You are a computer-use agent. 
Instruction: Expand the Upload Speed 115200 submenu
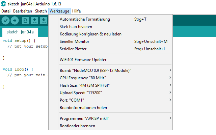click(110, 93)
